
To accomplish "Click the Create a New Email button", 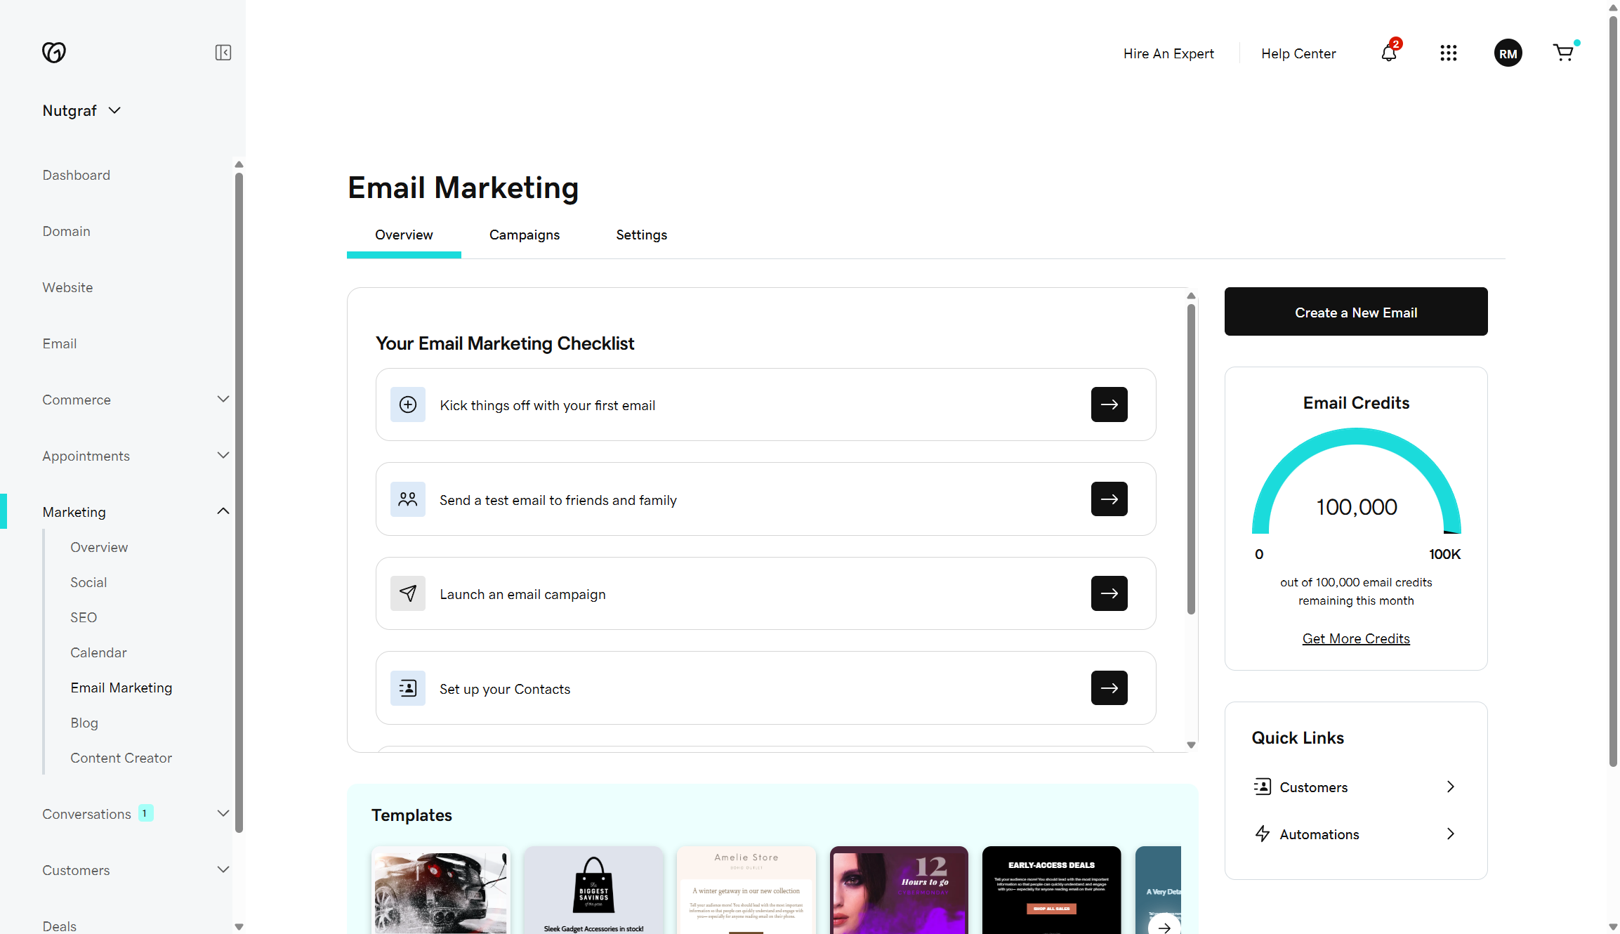I will (x=1355, y=311).
